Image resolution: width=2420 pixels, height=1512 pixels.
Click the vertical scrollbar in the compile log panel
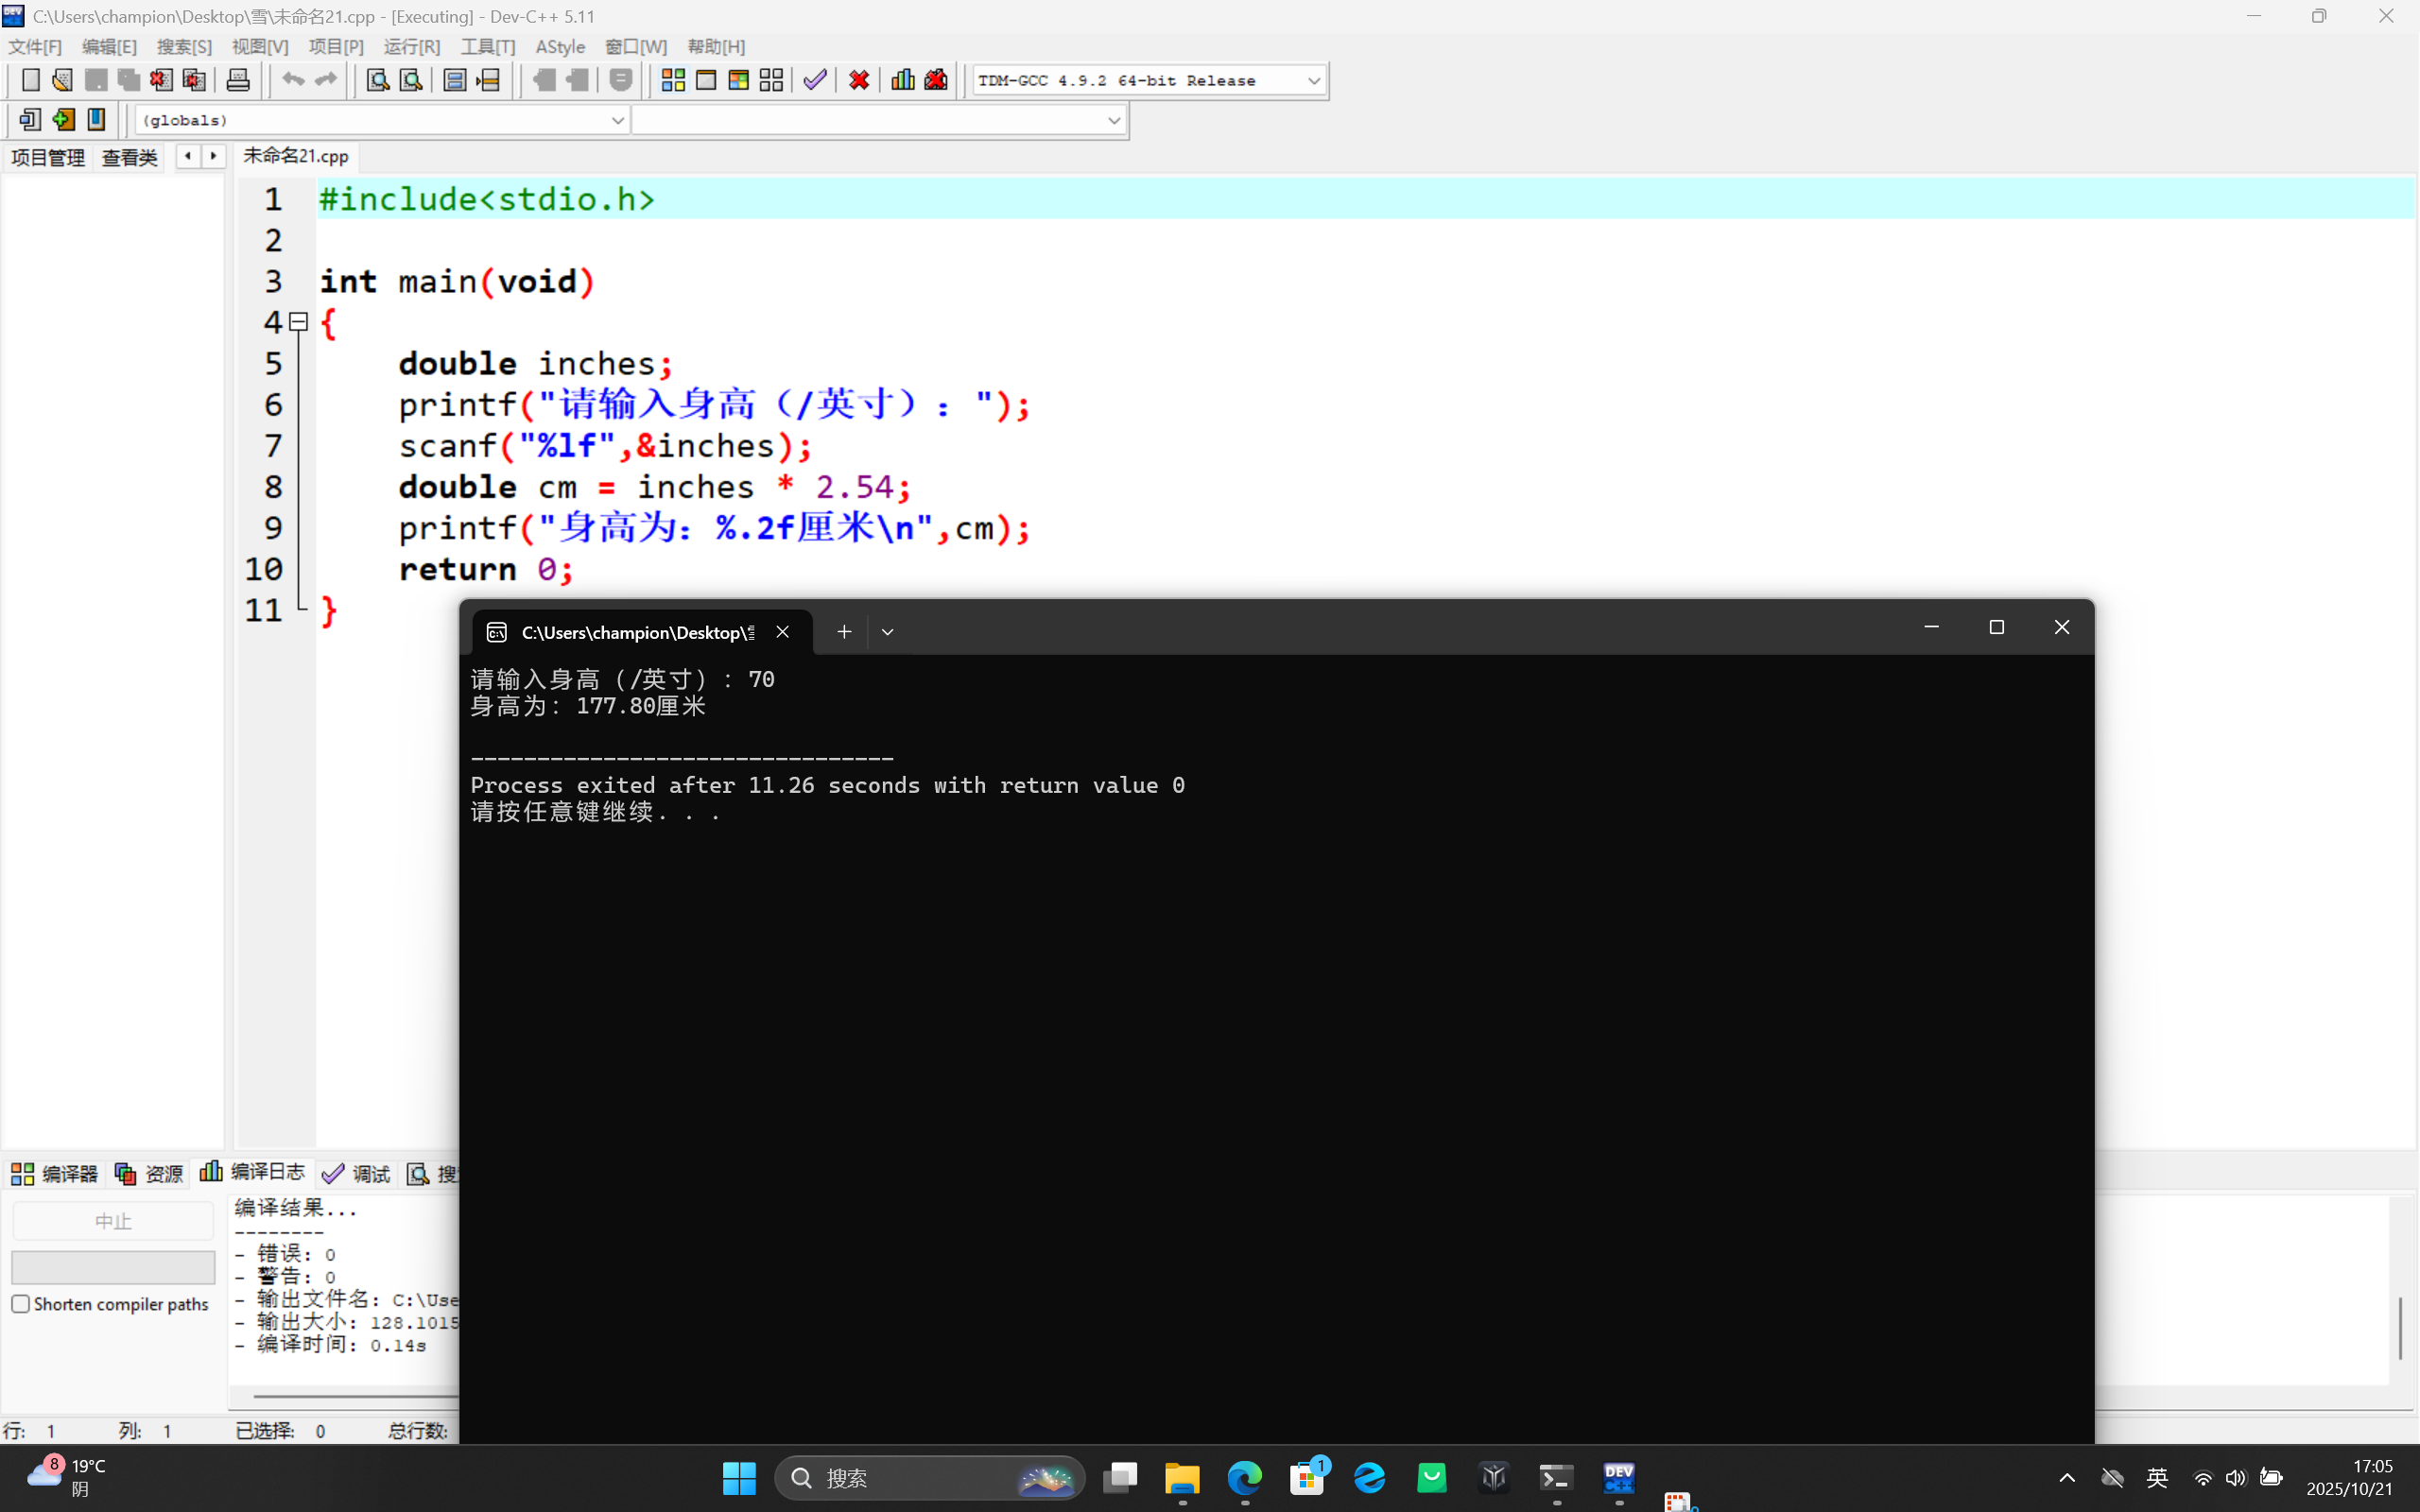tap(2400, 1328)
